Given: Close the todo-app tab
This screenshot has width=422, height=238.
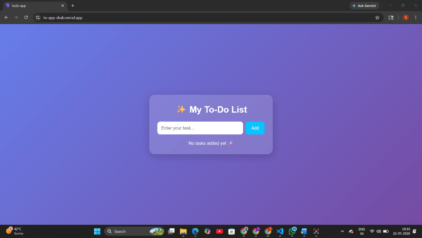Looking at the screenshot, I should [63, 5].
